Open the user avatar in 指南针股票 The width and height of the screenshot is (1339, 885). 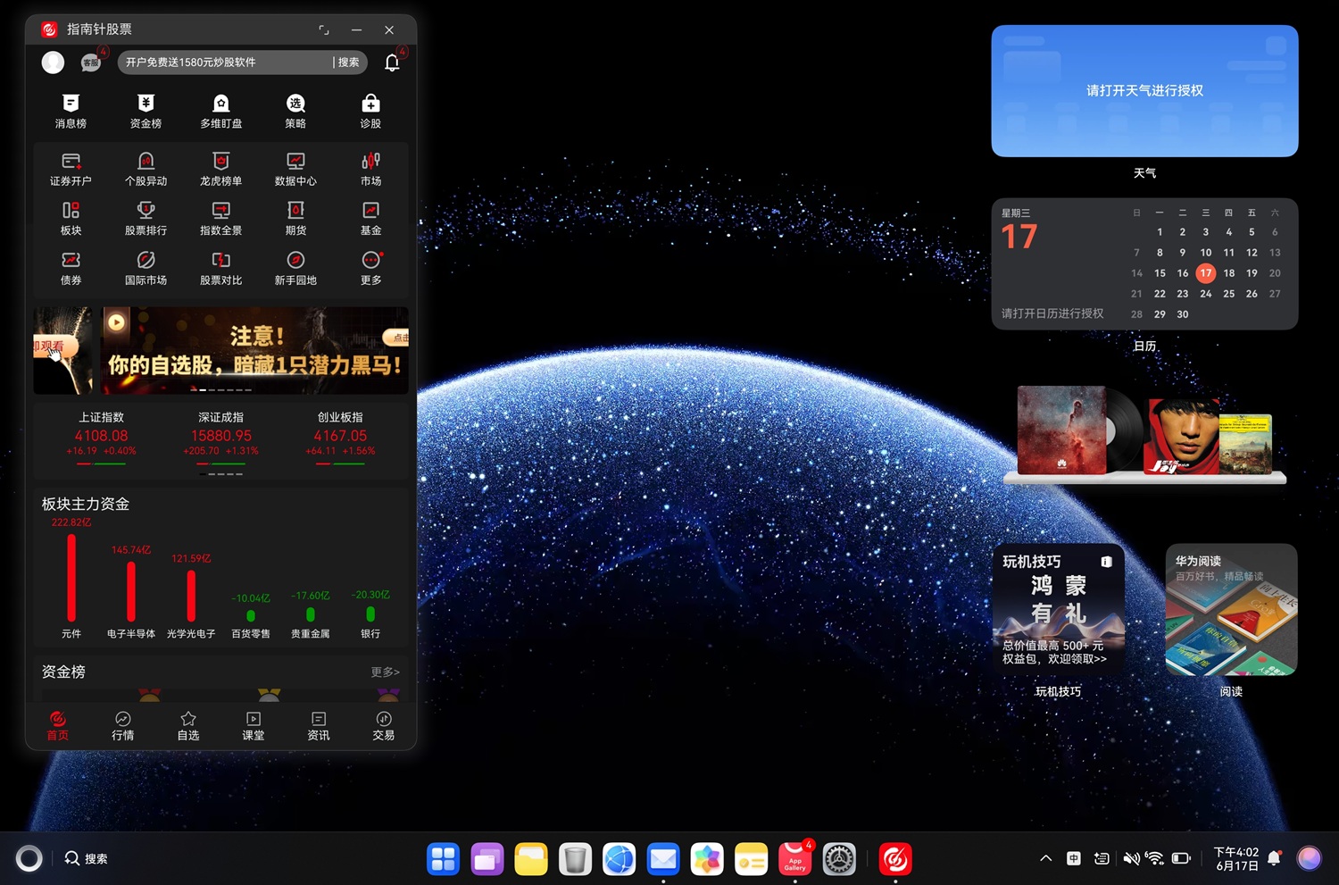click(x=53, y=63)
